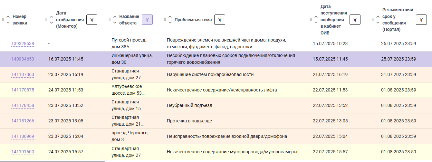Sort Дата отображения column ascending
The height and width of the screenshot is (162, 432).
click(x=51, y=17)
